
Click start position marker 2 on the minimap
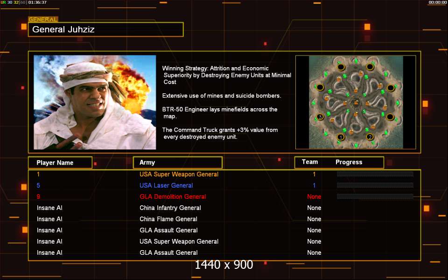pos(370,137)
